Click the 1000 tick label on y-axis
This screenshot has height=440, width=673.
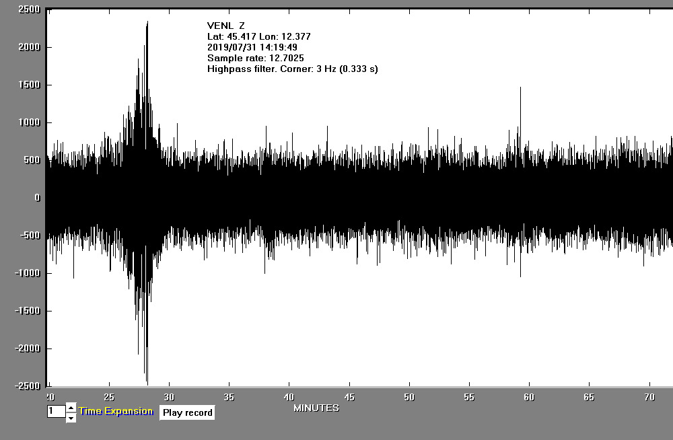coord(29,122)
